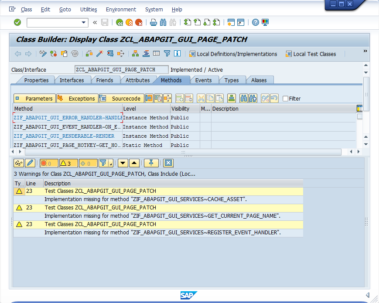The width and height of the screenshot is (379, 303).
Task: Switch to the Friends tab
Action: click(x=105, y=80)
